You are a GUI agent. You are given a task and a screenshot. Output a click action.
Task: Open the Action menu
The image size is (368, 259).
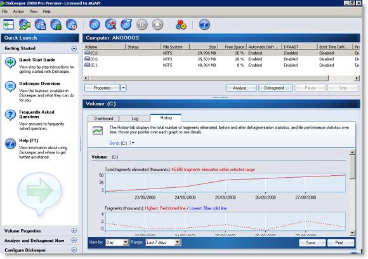coord(18,11)
